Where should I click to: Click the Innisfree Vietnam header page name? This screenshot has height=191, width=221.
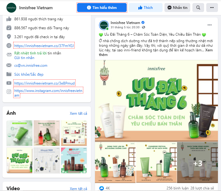click(36, 8)
